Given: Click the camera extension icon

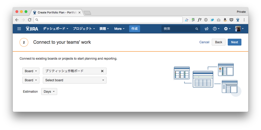Looking at the screenshot, I should pyautogui.click(x=218, y=20).
